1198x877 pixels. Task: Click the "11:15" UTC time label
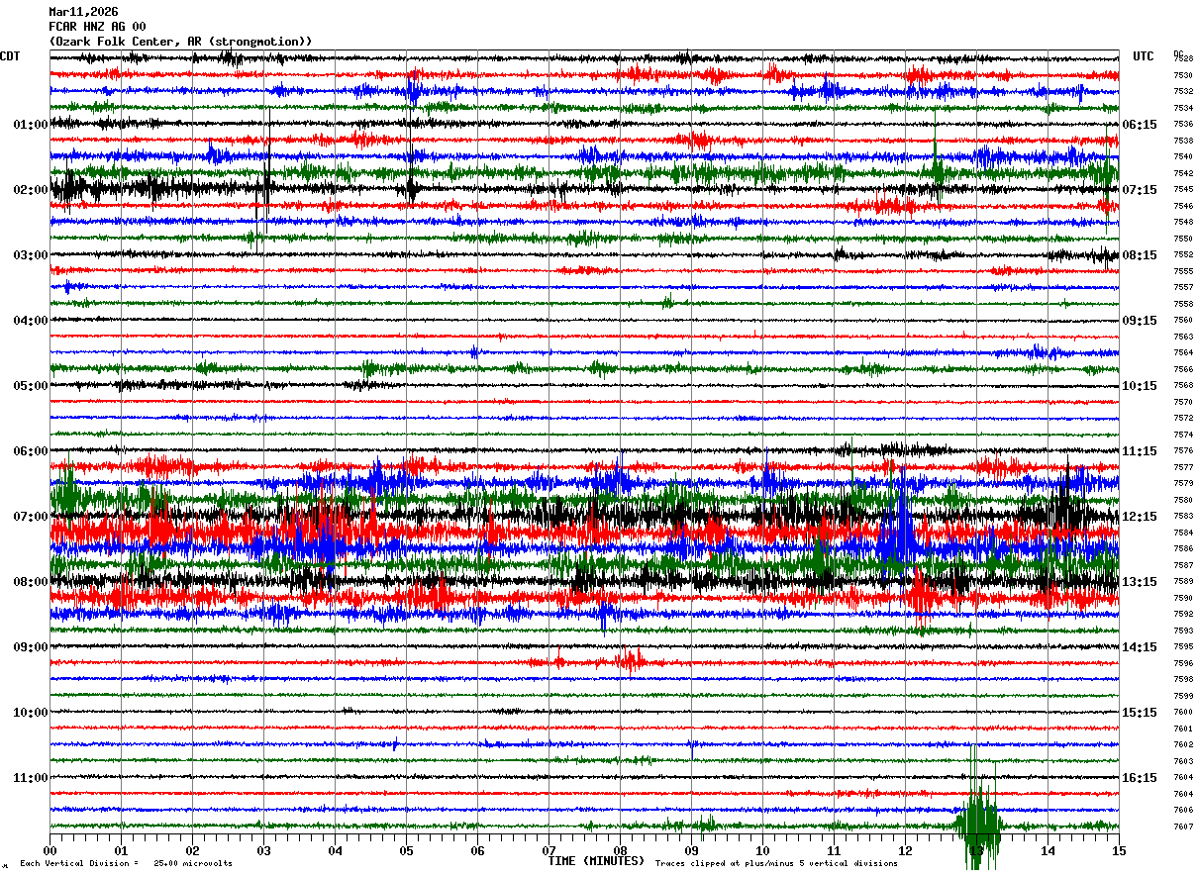pyautogui.click(x=1140, y=451)
